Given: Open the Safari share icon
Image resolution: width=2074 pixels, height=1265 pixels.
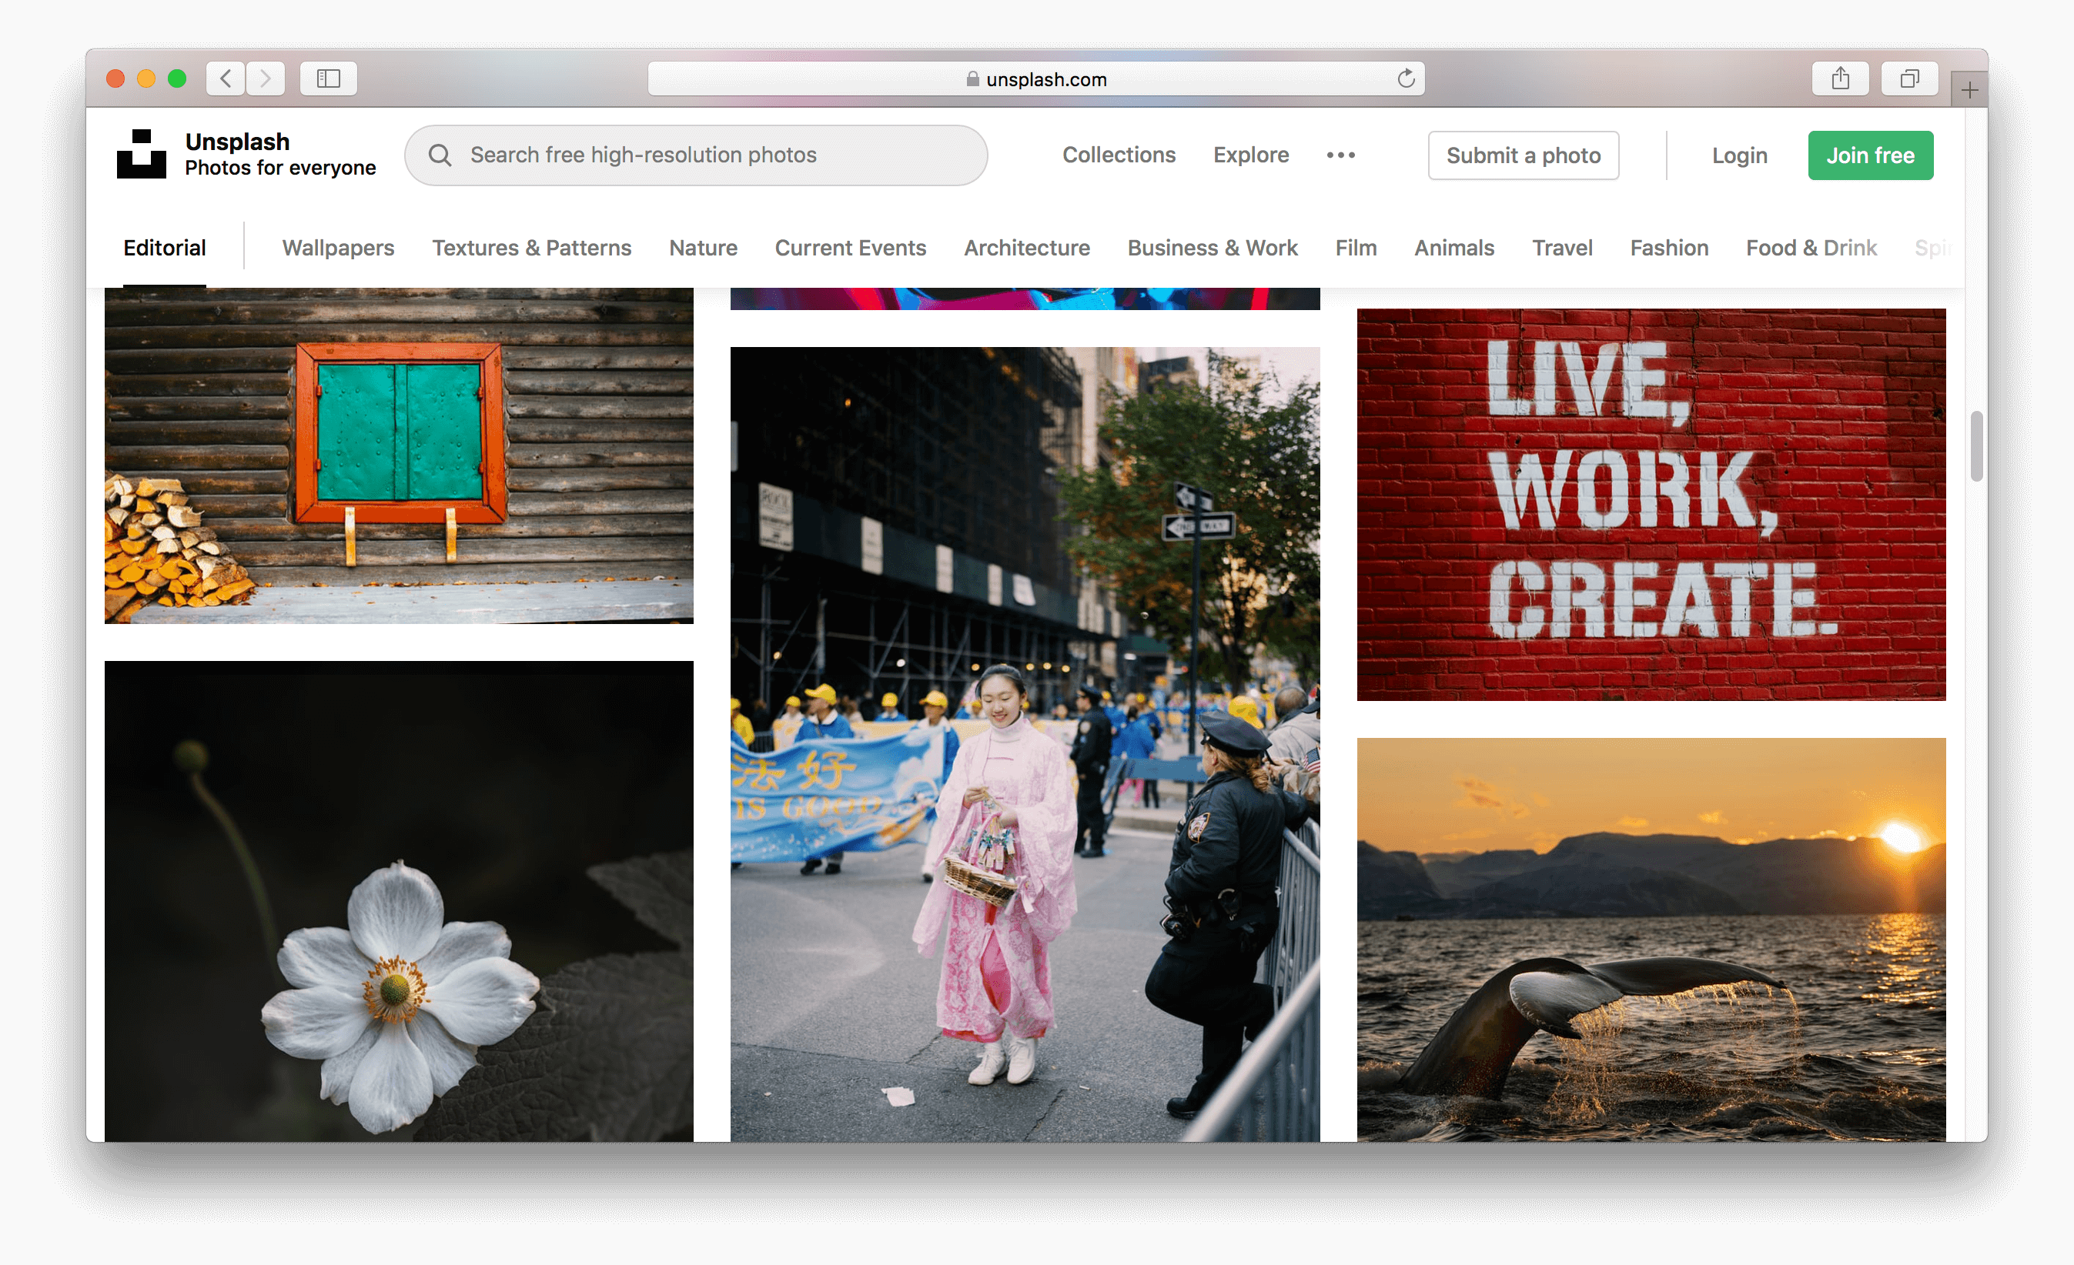Looking at the screenshot, I should click(x=1840, y=79).
